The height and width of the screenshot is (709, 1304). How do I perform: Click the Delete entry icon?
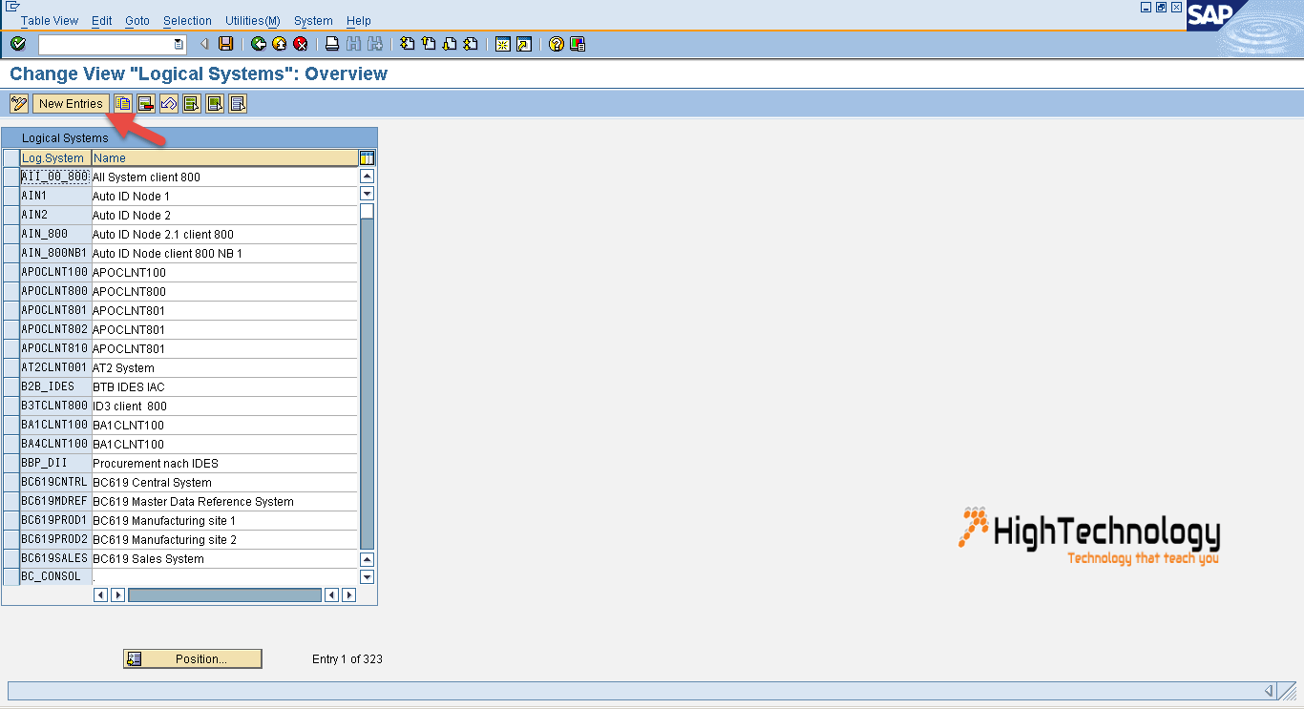tap(145, 102)
